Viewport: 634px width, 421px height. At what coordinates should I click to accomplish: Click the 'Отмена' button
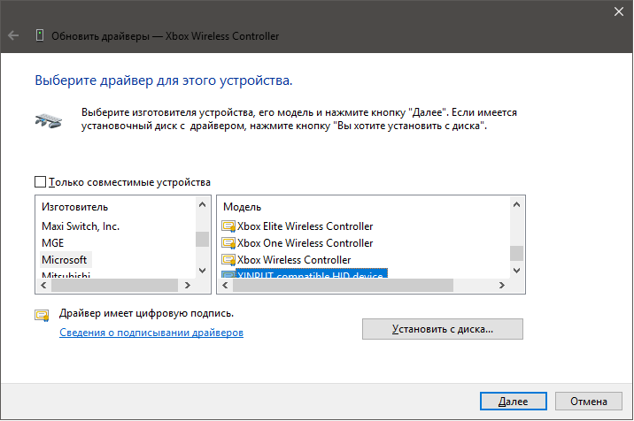(588, 402)
